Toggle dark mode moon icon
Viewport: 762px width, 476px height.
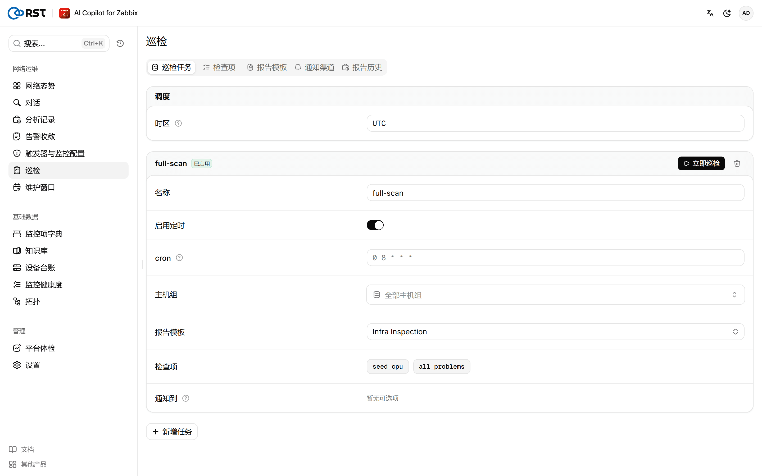727,13
